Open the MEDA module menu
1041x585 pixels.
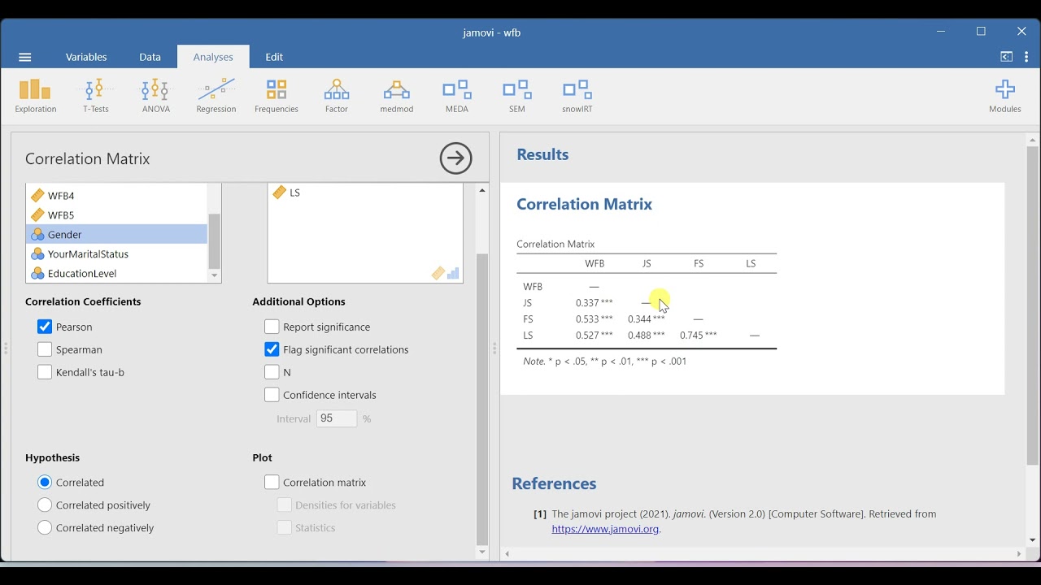point(457,96)
